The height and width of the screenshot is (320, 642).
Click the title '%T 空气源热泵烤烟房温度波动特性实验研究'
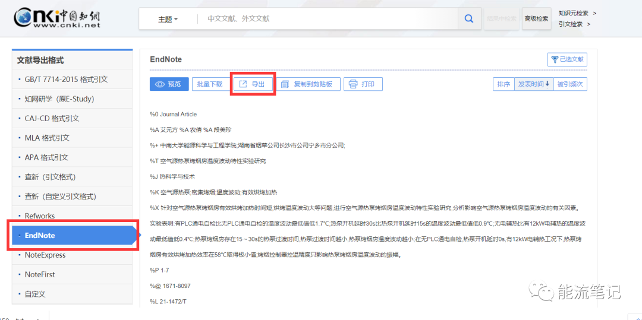pyautogui.click(x=208, y=161)
